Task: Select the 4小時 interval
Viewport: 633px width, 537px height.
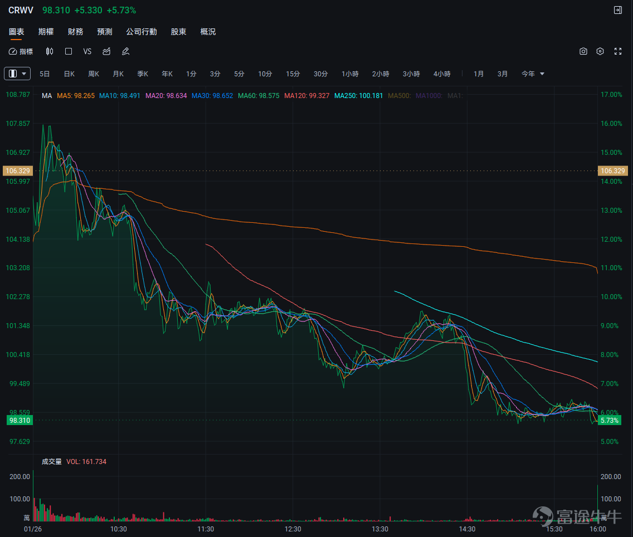Action: click(x=442, y=74)
